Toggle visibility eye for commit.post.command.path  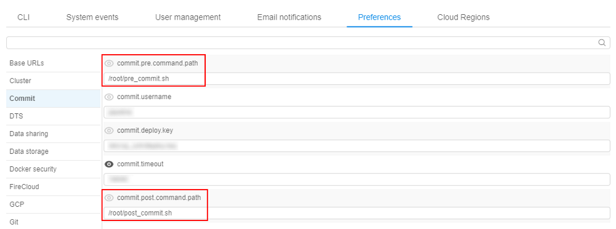(109, 198)
